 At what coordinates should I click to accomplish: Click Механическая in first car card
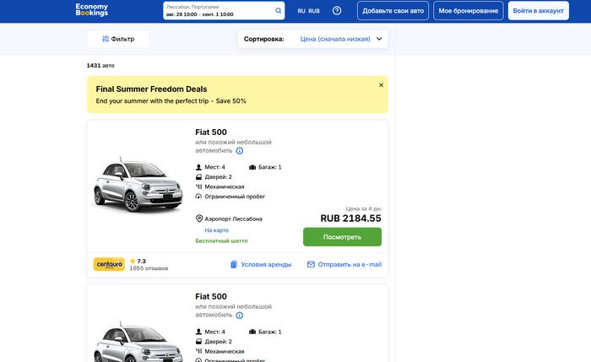(x=225, y=186)
